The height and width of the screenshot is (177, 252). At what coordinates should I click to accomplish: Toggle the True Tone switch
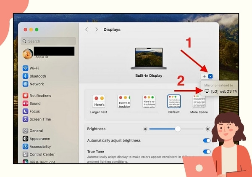(x=207, y=152)
